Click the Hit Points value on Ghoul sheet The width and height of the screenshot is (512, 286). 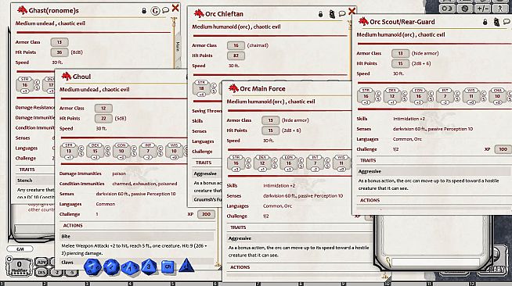pyautogui.click(x=103, y=118)
